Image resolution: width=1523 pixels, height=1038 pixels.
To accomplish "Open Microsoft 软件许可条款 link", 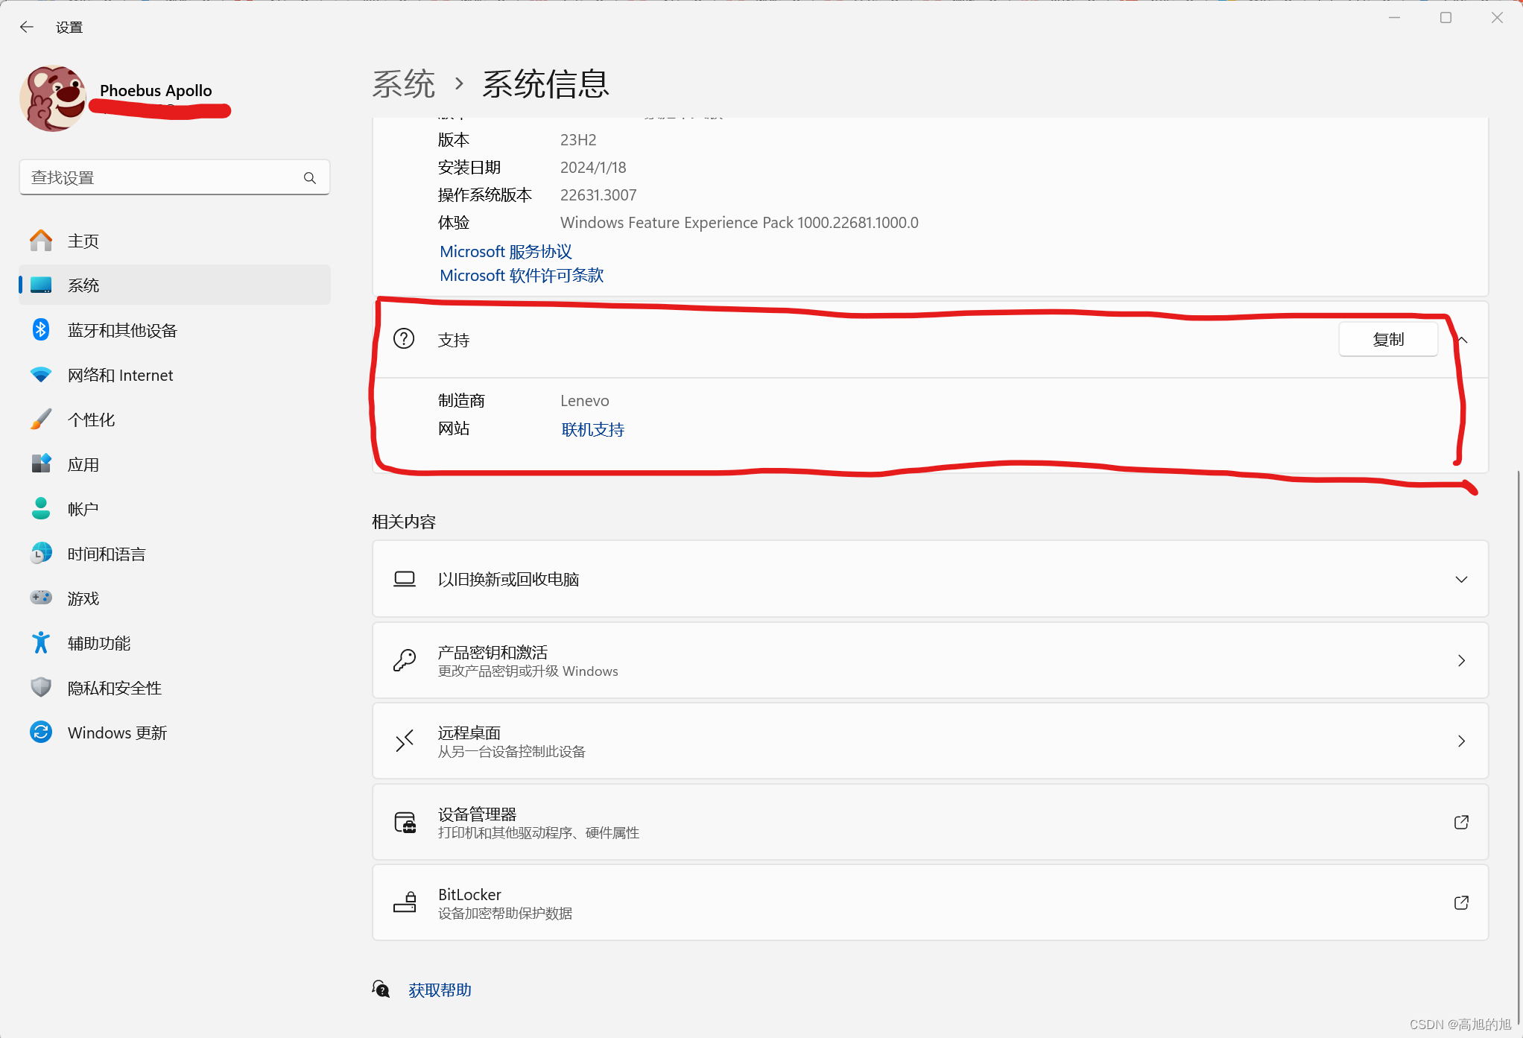I will coord(522,276).
